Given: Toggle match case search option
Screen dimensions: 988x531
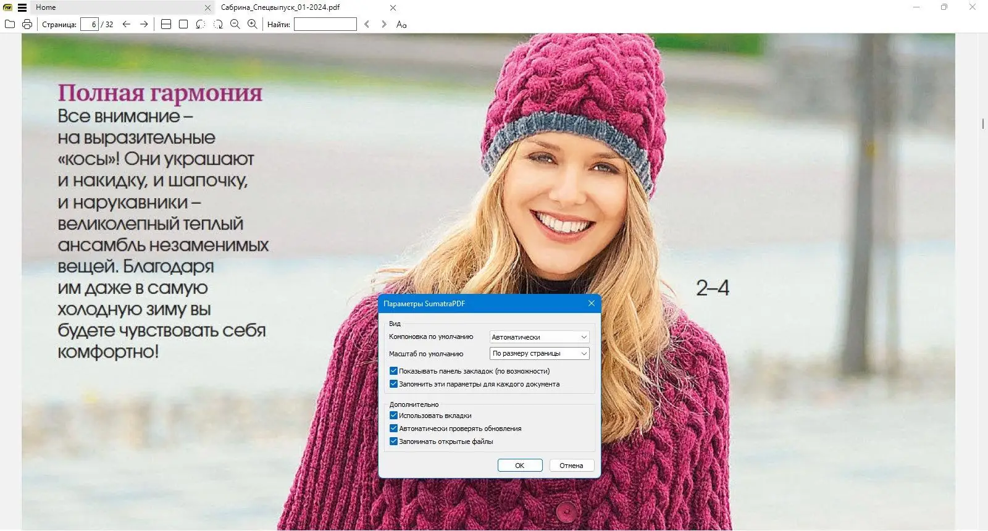Looking at the screenshot, I should [x=401, y=24].
